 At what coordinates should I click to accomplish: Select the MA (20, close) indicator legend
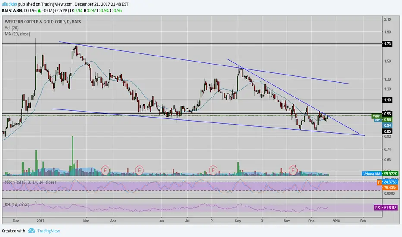click(x=17, y=34)
